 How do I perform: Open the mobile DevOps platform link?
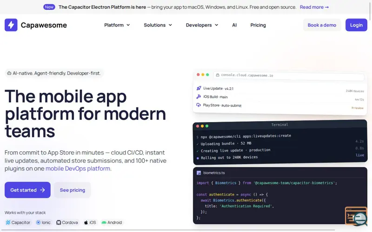[x=78, y=168]
